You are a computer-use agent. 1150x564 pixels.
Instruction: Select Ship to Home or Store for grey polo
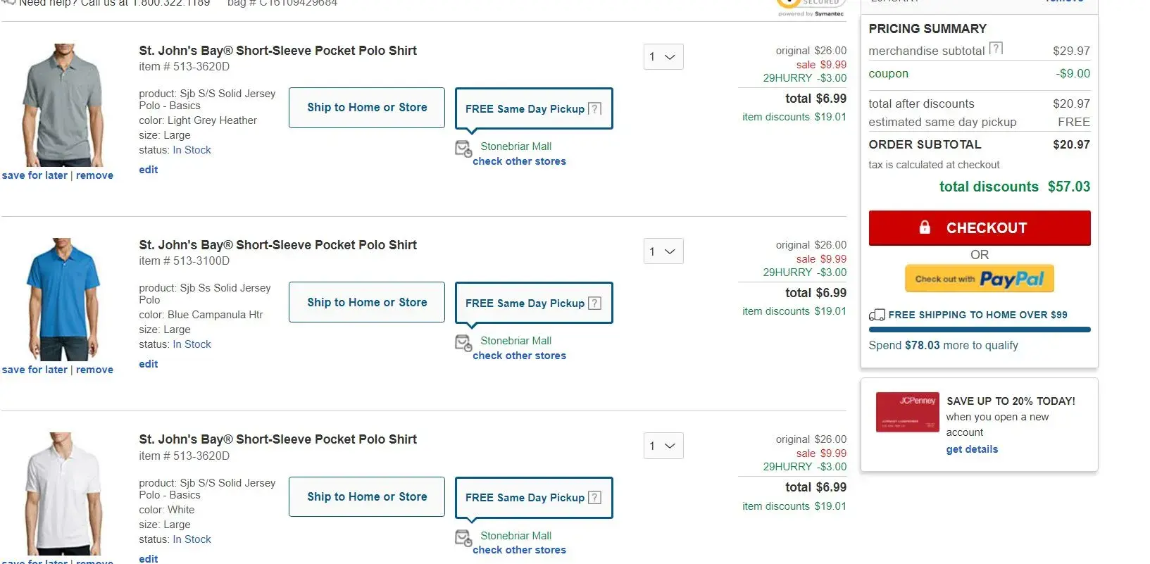(367, 108)
